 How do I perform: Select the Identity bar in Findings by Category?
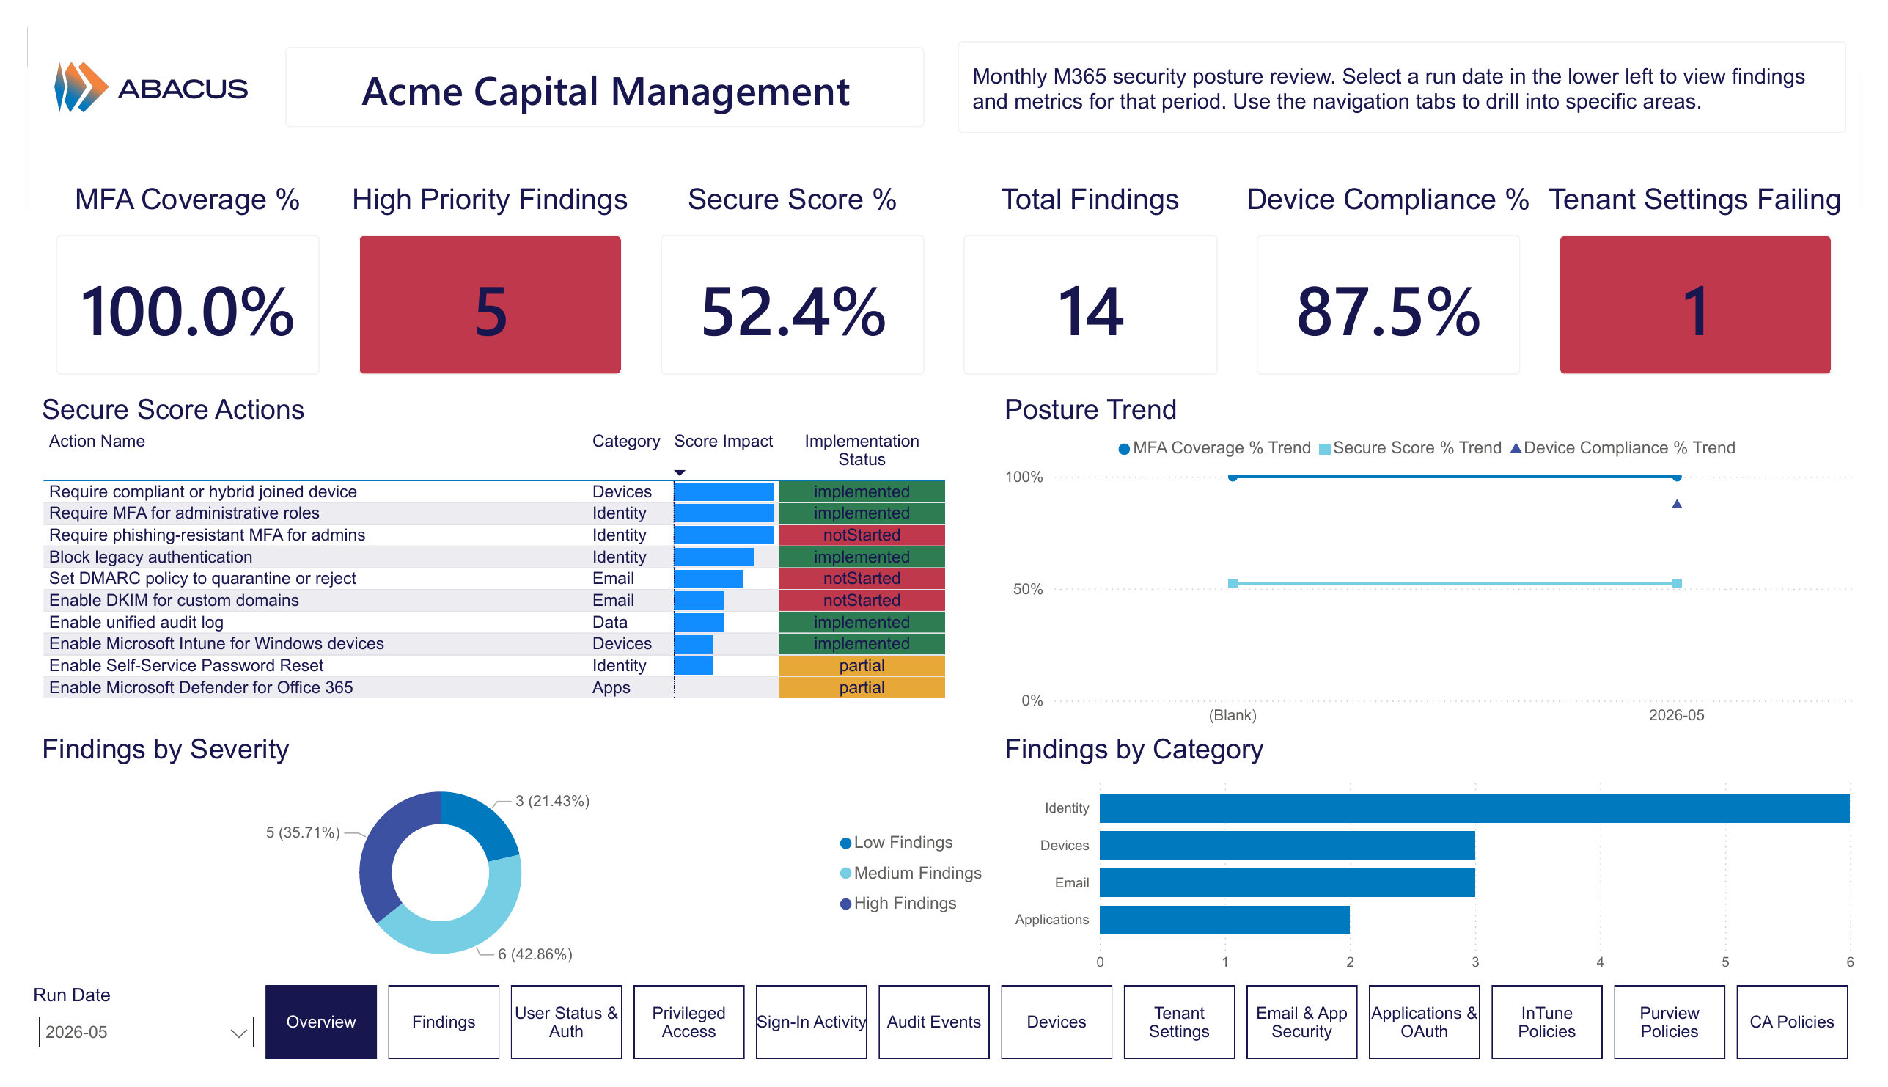point(1474,808)
